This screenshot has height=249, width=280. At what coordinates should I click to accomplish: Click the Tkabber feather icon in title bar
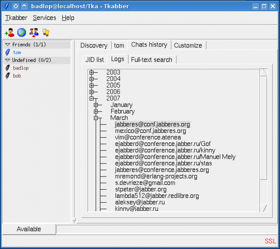tap(7, 6)
